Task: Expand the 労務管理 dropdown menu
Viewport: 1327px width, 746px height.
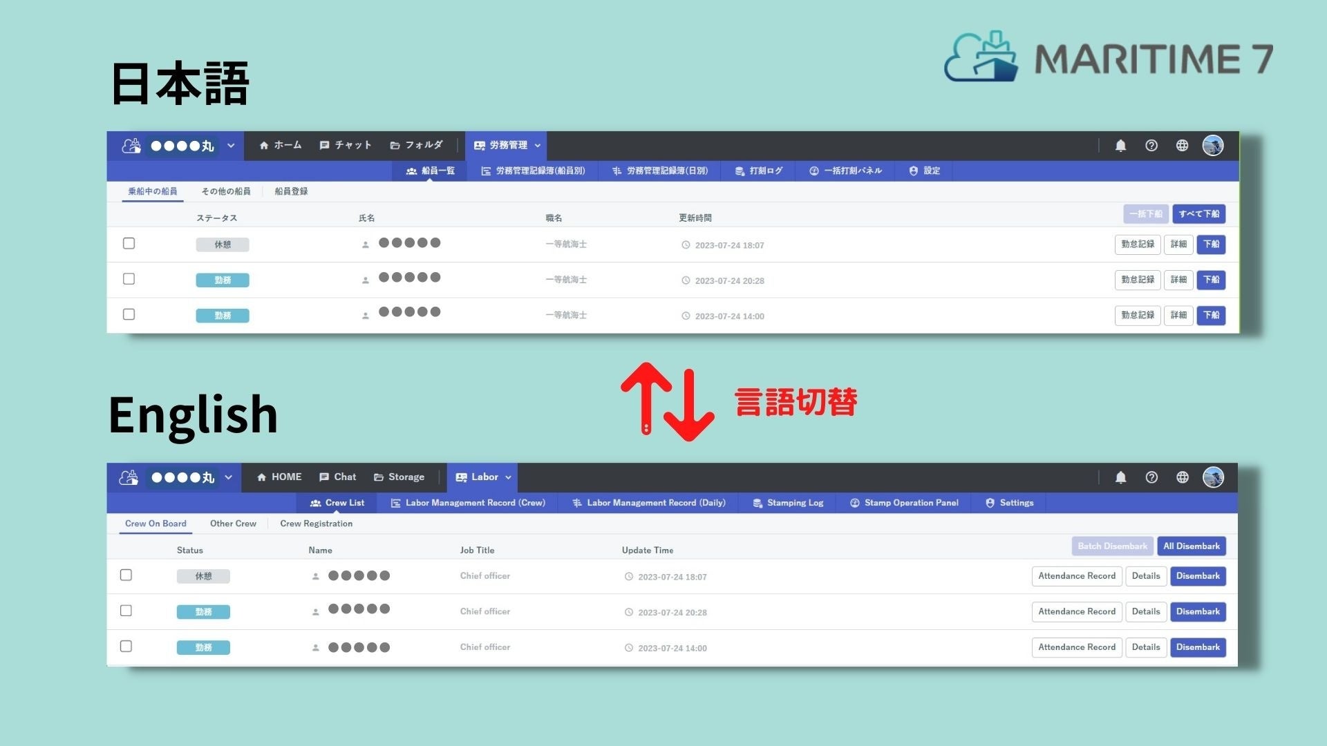Action: click(538, 146)
